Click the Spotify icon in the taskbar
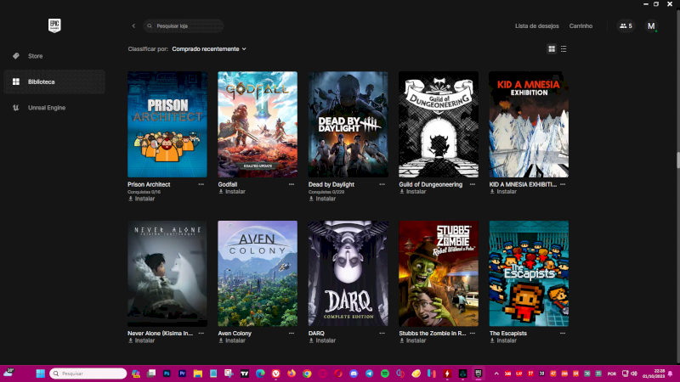 click(384, 374)
